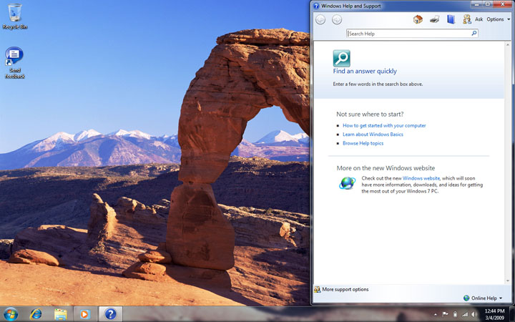Open Help and Support home page icon
The height and width of the screenshot is (322, 515).
coord(418,19)
